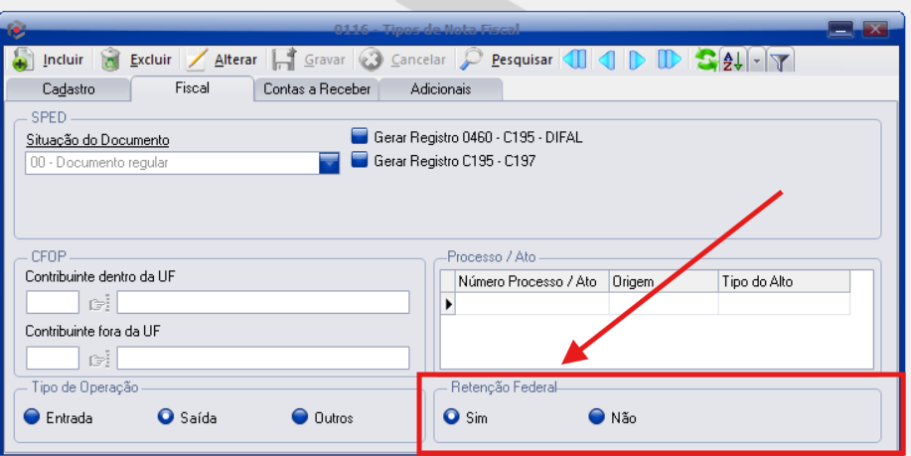Image resolution: width=911 pixels, height=456 pixels.
Task: Enable Gerar Registro 0460 - C195 - DIFAL
Action: pos(360,136)
